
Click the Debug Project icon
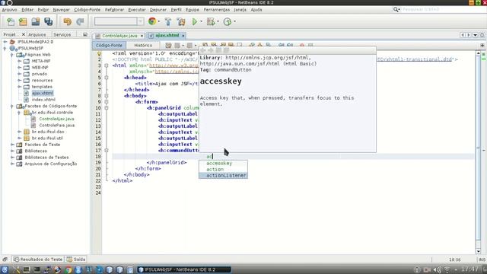pos(211,22)
